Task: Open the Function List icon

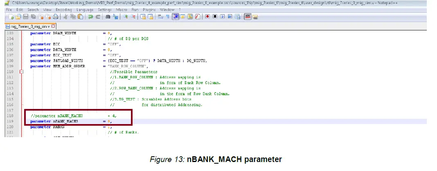Action: pyautogui.click(x=198, y=17)
